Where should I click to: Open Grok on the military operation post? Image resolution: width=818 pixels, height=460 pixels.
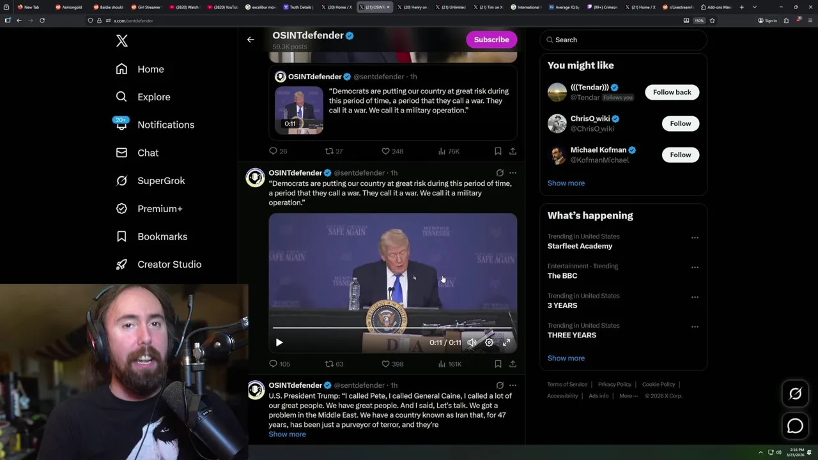point(500,172)
